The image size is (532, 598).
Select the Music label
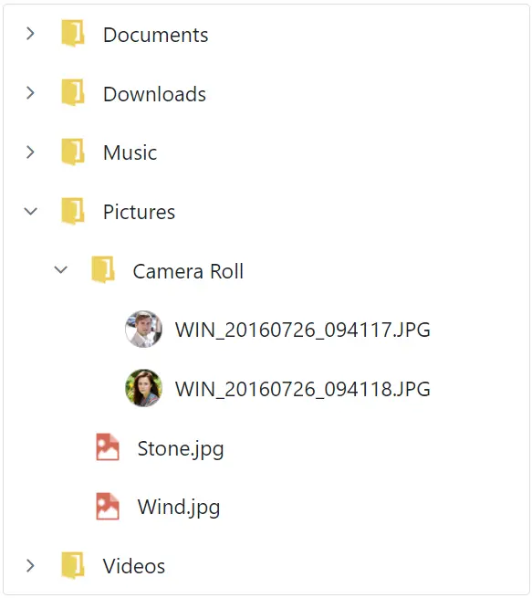click(x=130, y=153)
